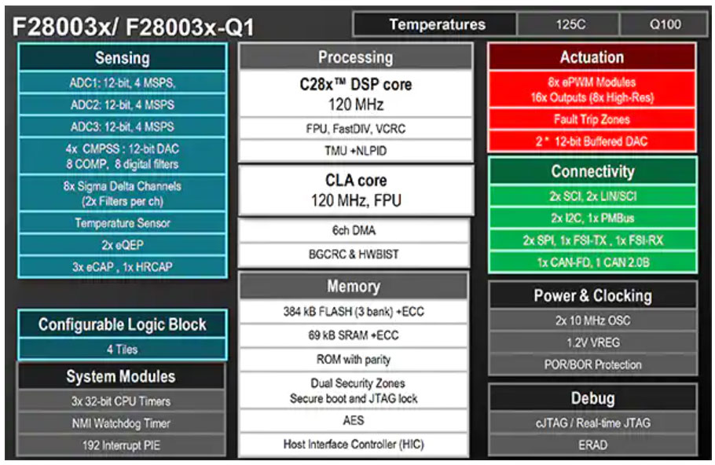Click ADC2: 12-bit, 4 MSPS row

pyautogui.click(x=123, y=104)
